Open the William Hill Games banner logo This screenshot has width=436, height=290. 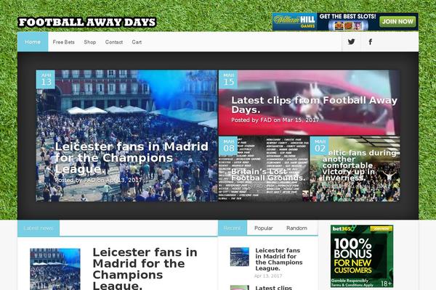(x=295, y=22)
